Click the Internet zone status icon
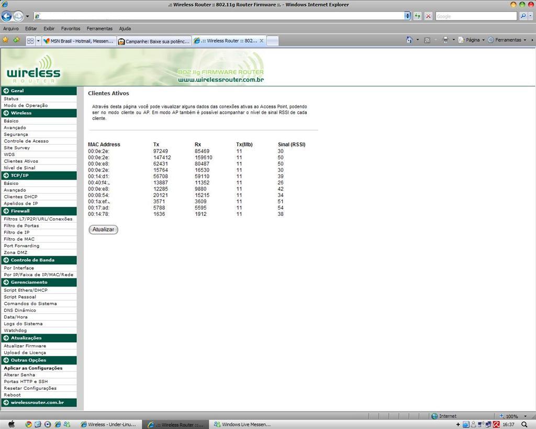 tap(434, 416)
